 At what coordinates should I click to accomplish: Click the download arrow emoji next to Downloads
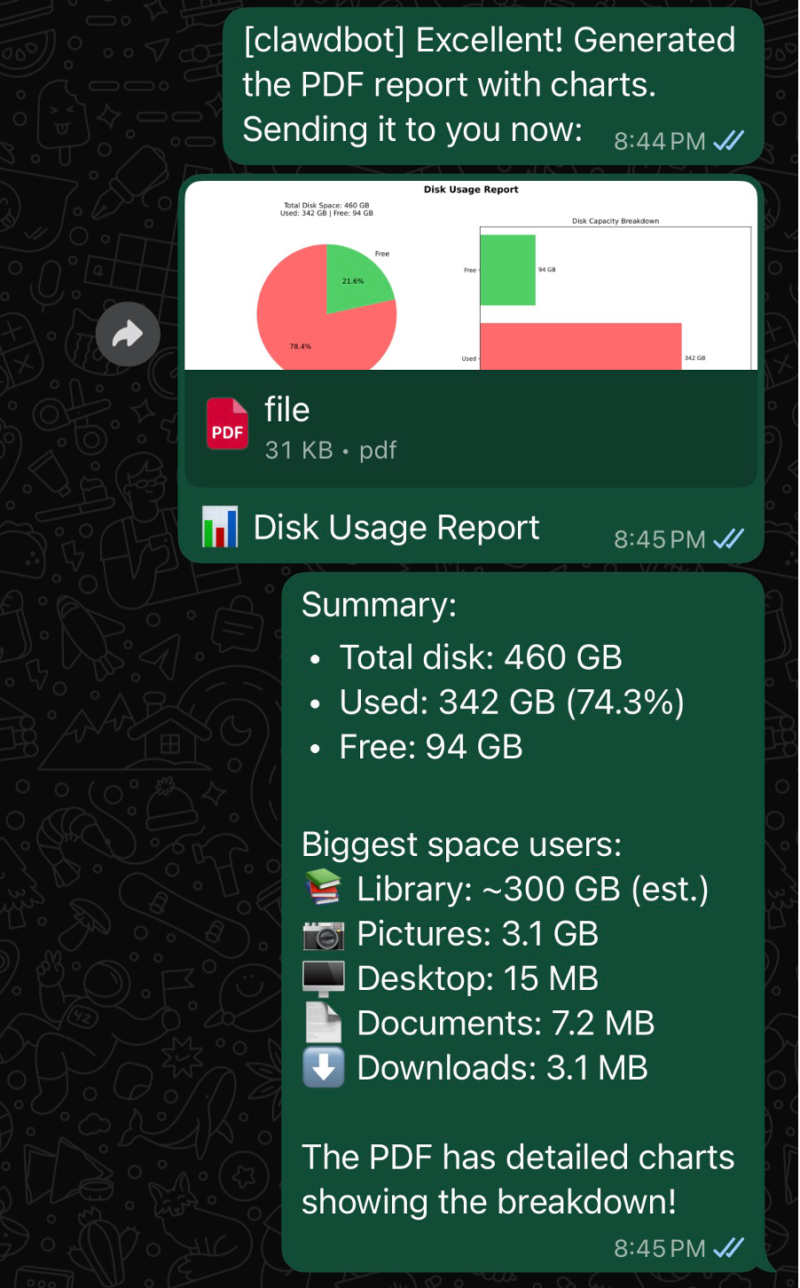[x=323, y=1067]
